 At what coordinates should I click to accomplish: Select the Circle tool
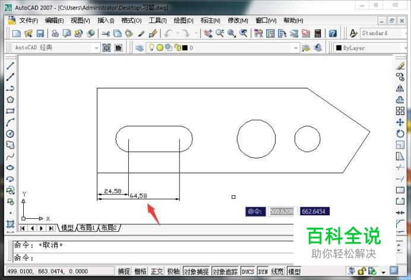click(10, 133)
